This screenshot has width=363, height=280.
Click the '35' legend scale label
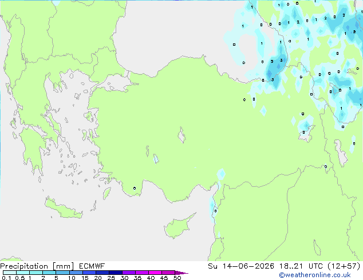coord(137,278)
